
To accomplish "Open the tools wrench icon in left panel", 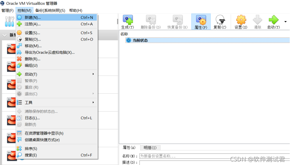I will click(x=10, y=21).
